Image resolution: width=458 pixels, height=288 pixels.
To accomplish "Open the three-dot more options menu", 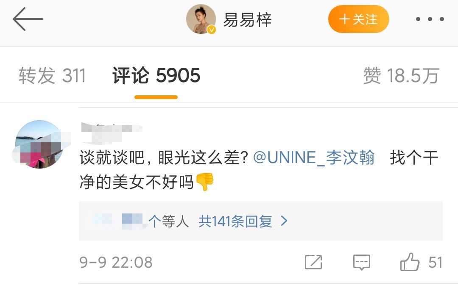I will pyautogui.click(x=430, y=19).
